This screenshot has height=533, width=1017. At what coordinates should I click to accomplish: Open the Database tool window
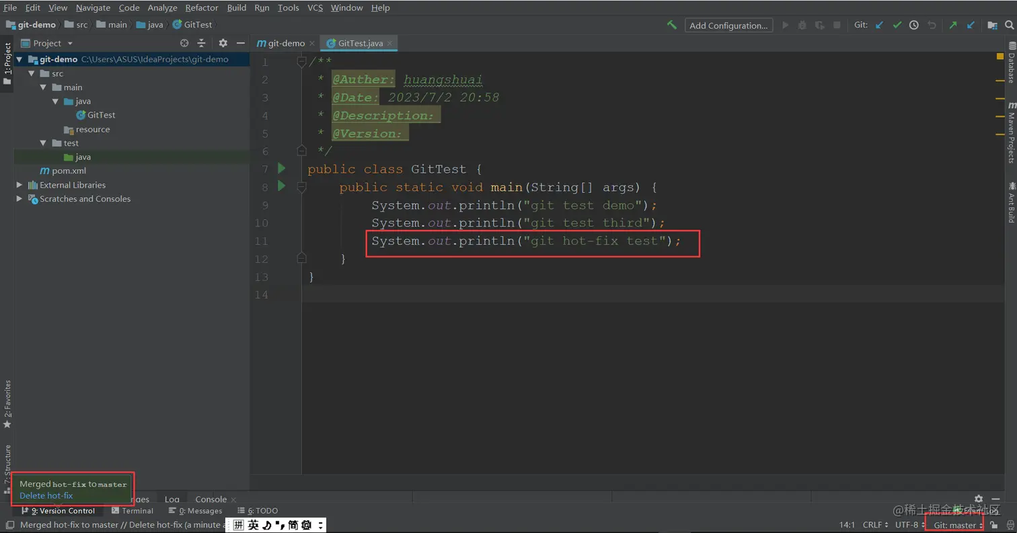1011,63
